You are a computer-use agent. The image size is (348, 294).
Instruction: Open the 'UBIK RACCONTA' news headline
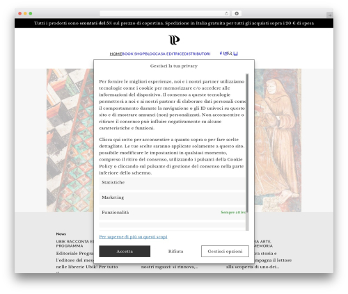[x=74, y=243]
